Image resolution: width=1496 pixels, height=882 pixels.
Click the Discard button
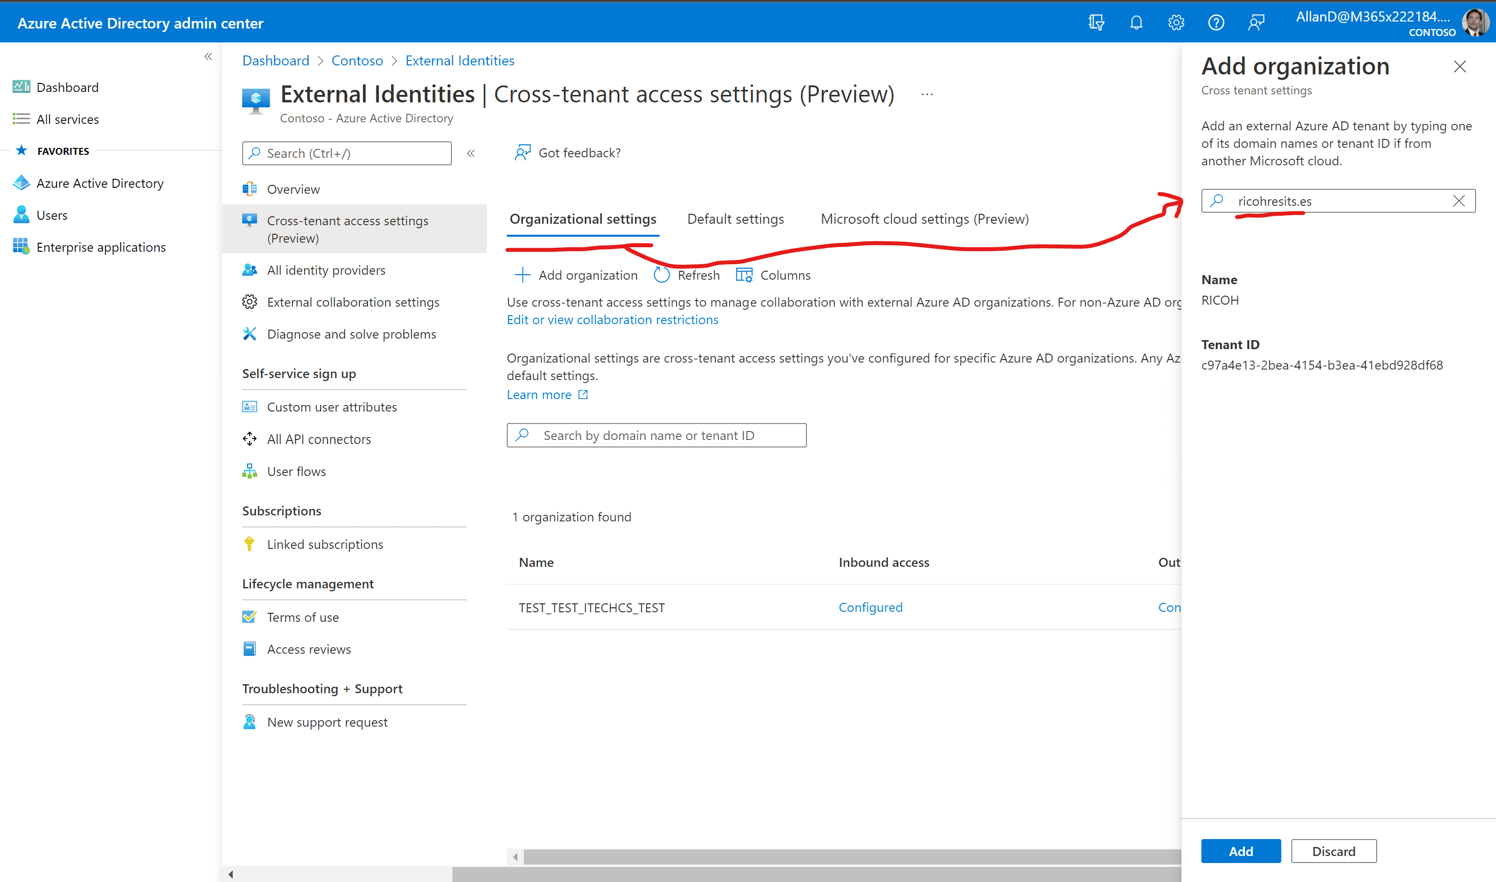point(1333,851)
